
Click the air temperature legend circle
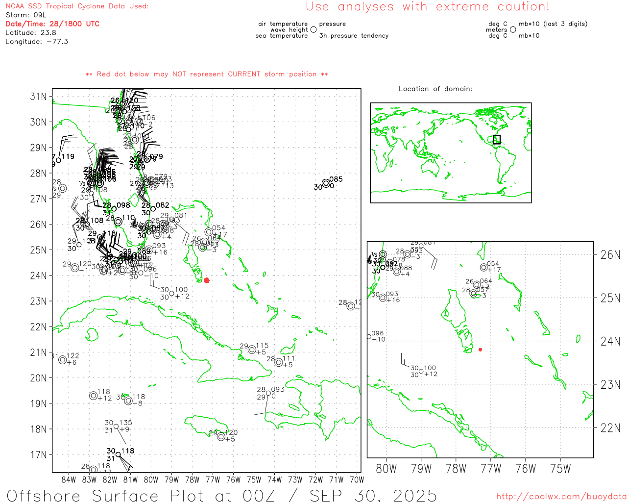tap(313, 29)
